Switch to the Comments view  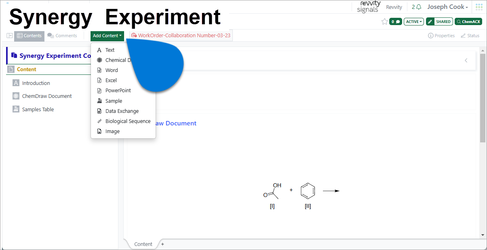pyautogui.click(x=62, y=36)
